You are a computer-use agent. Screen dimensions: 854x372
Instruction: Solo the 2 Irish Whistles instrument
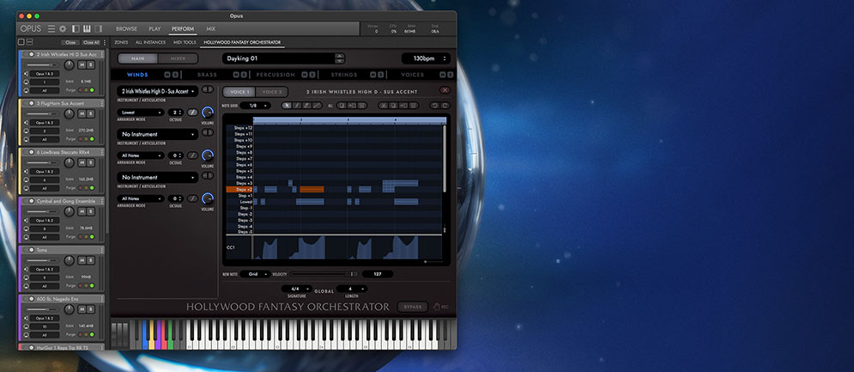90,65
